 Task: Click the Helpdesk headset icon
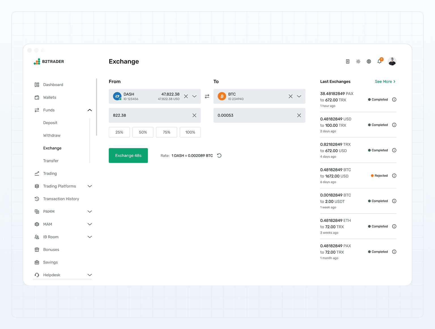[x=37, y=275]
